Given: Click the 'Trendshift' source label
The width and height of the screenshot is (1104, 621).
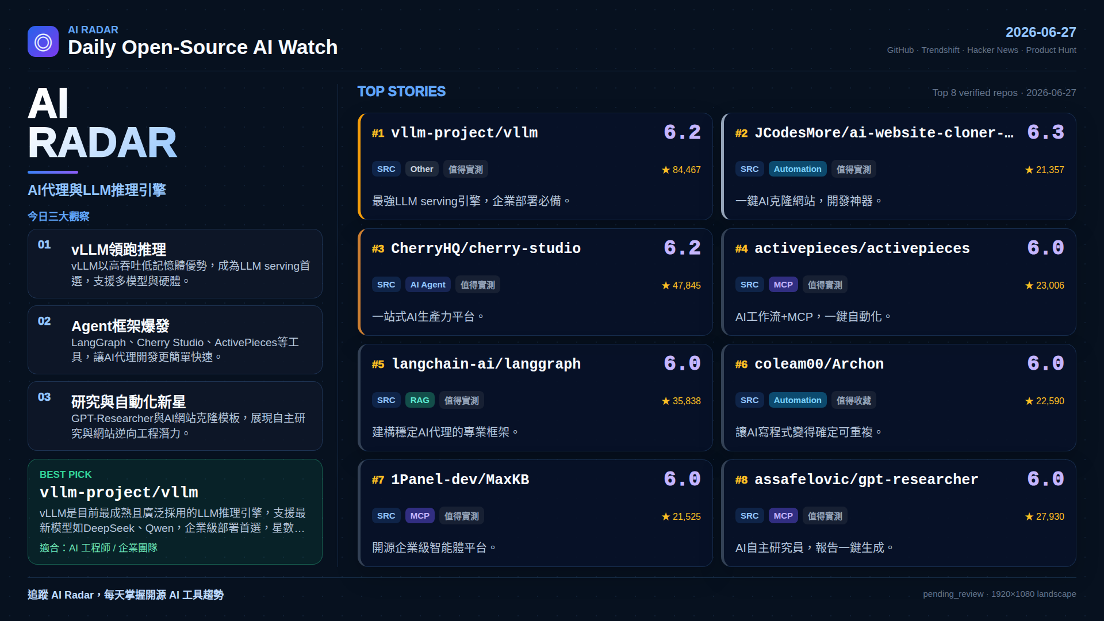Looking at the screenshot, I should 940,50.
